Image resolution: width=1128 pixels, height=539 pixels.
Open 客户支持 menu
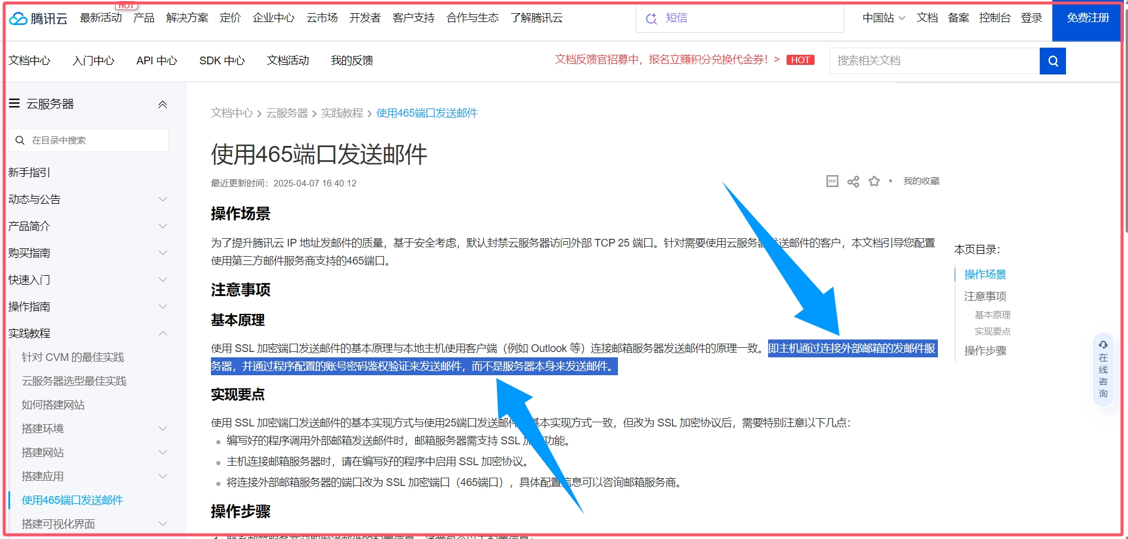(x=414, y=18)
